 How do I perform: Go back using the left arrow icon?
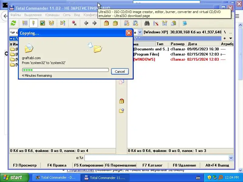(86, 23)
